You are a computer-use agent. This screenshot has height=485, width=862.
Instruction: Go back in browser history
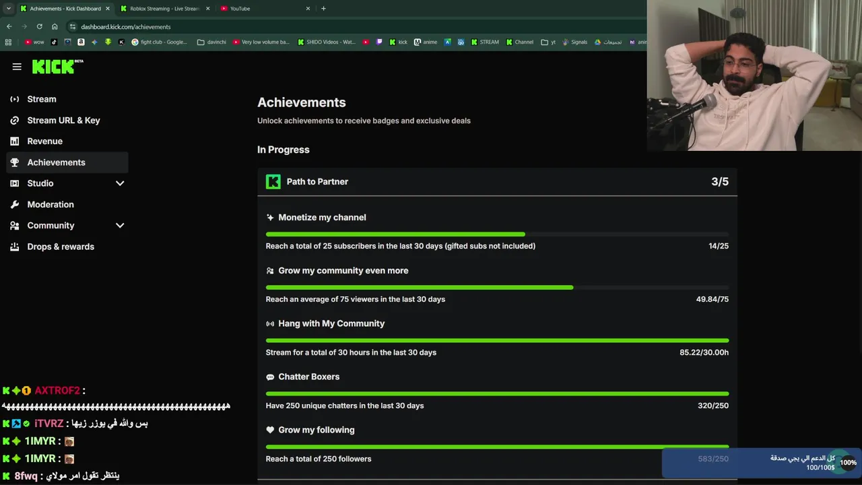coord(9,27)
